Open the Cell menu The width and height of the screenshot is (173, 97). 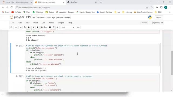click(x=43, y=23)
